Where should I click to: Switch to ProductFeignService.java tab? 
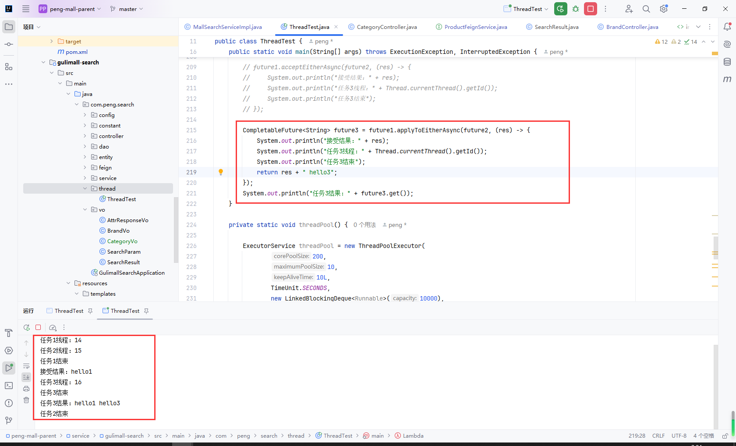pos(471,27)
